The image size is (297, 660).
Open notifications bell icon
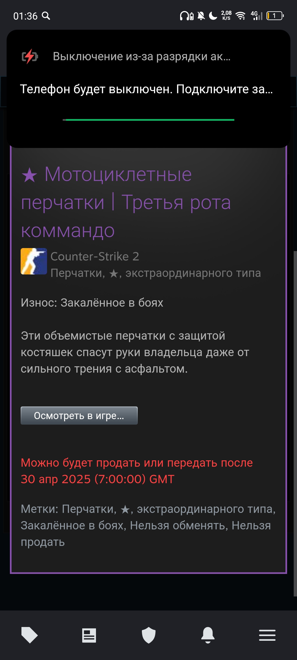tap(208, 635)
